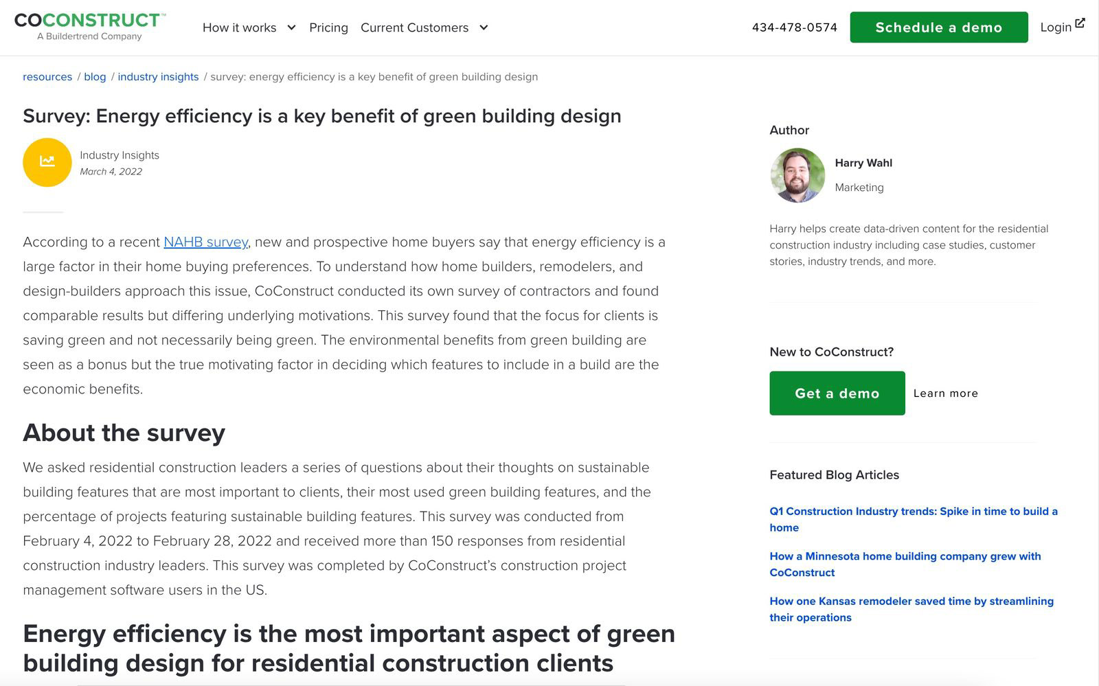Click the phone number 434-478-0574
Screen dimensions: 1099x686
[795, 27]
